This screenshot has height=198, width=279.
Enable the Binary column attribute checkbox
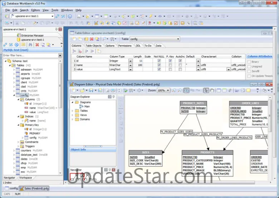(249, 62)
